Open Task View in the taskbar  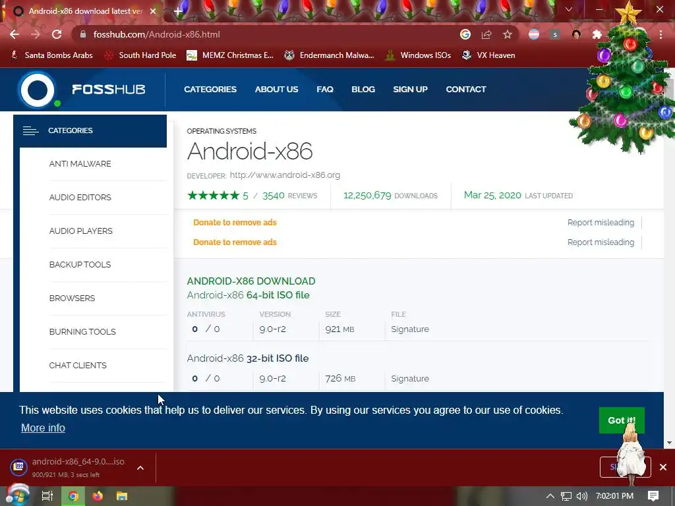tap(47, 496)
